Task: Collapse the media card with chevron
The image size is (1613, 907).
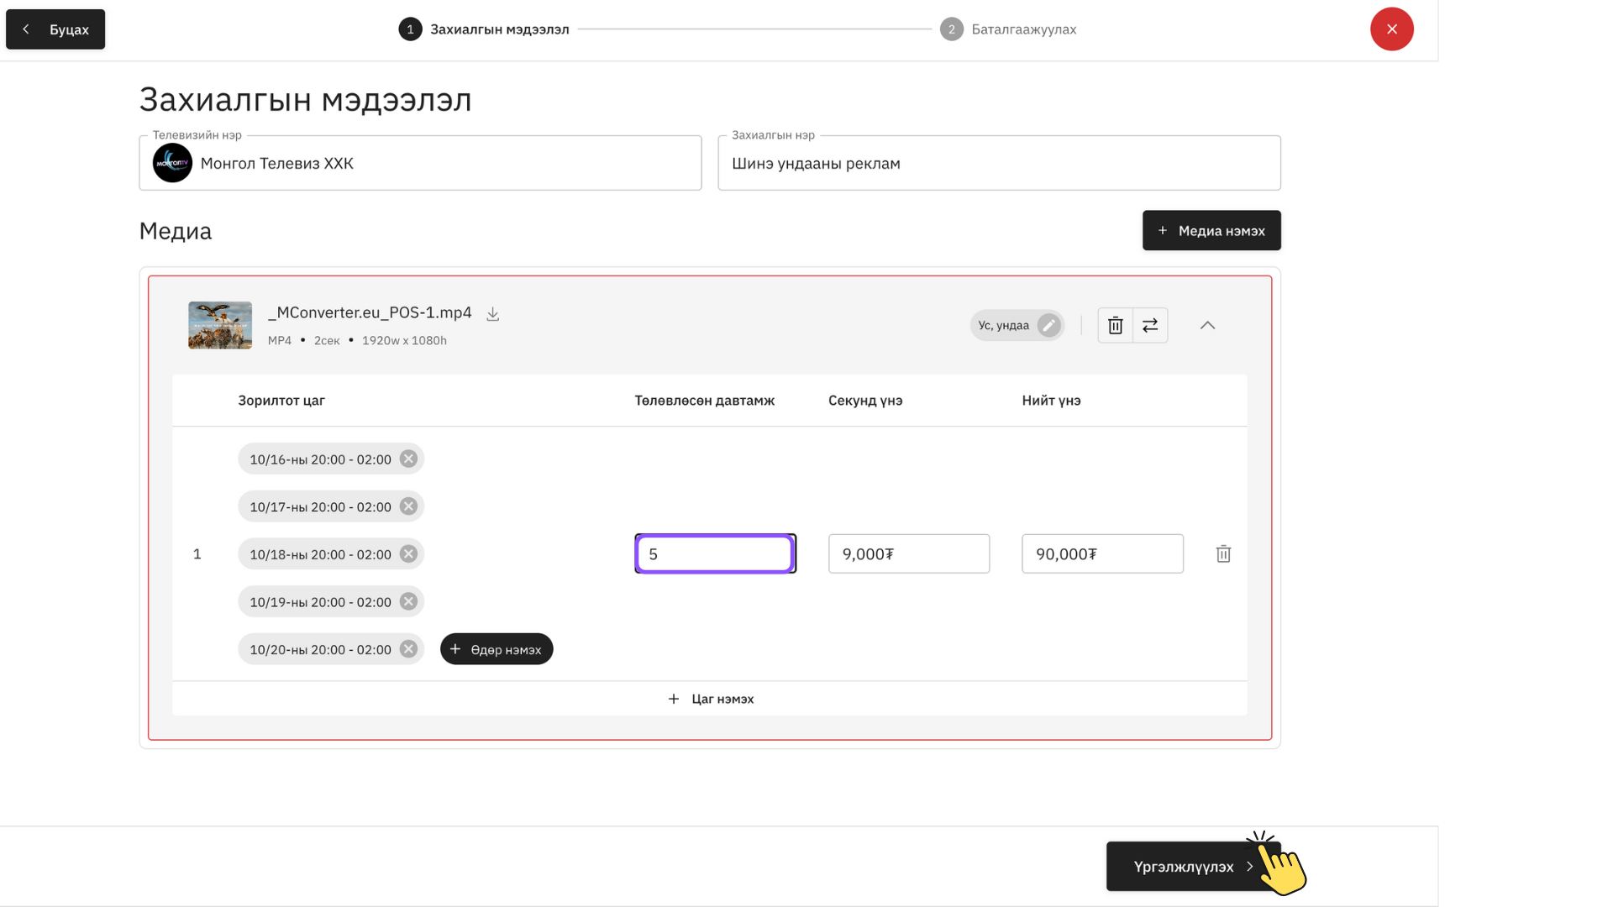Action: coord(1207,325)
